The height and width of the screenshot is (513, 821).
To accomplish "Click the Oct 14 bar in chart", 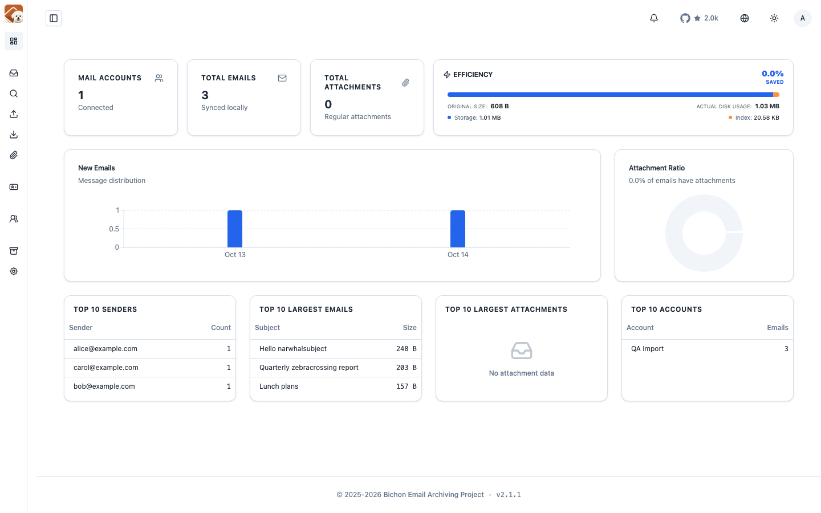I will pyautogui.click(x=458, y=229).
